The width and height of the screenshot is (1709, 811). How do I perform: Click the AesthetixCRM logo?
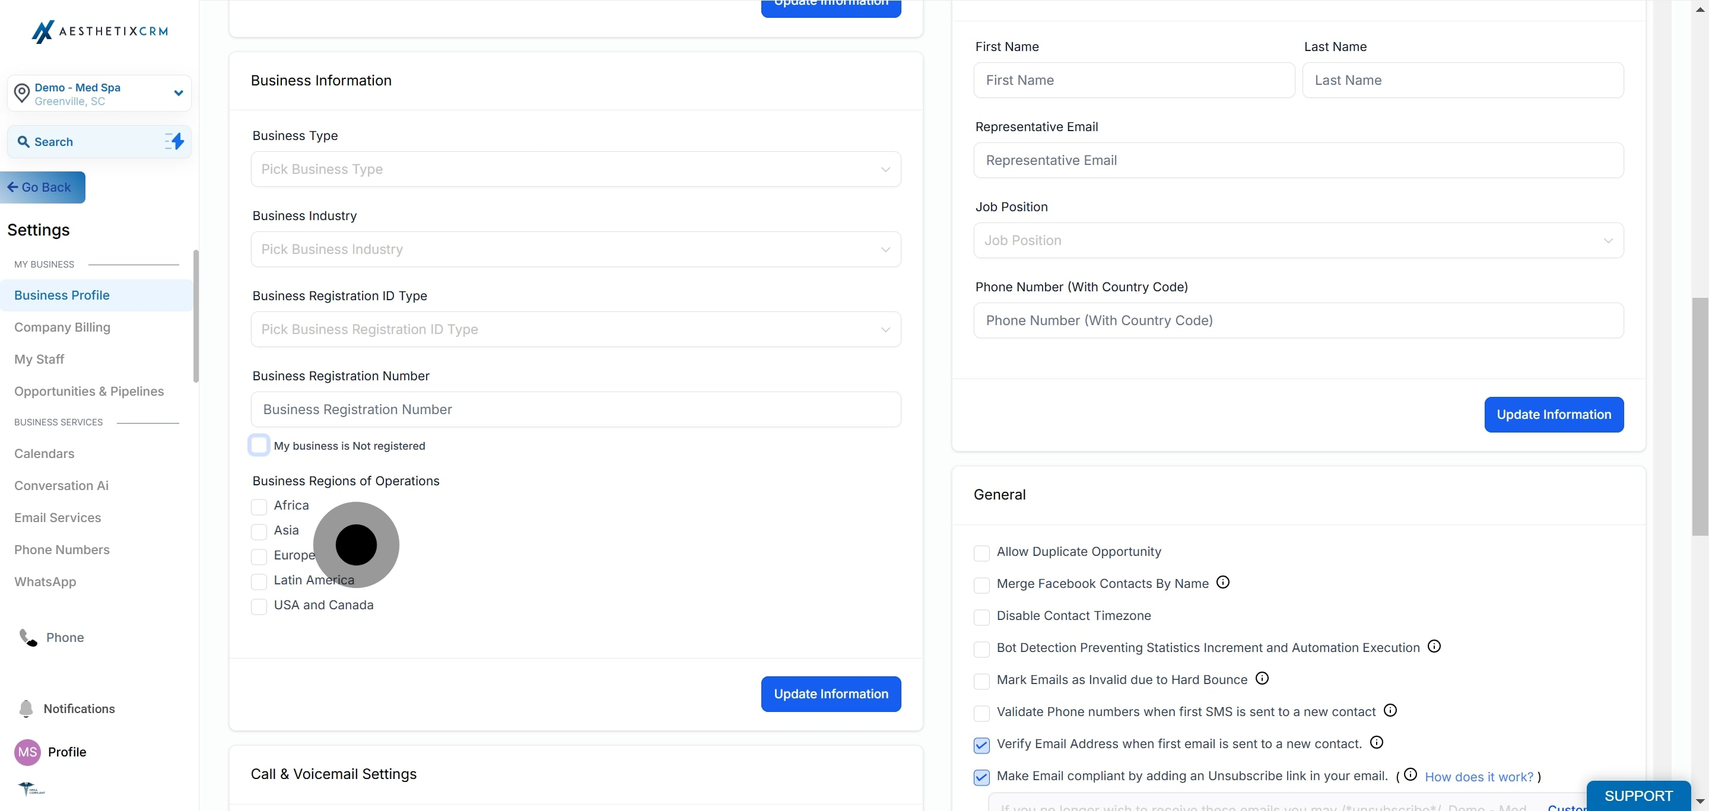100,31
